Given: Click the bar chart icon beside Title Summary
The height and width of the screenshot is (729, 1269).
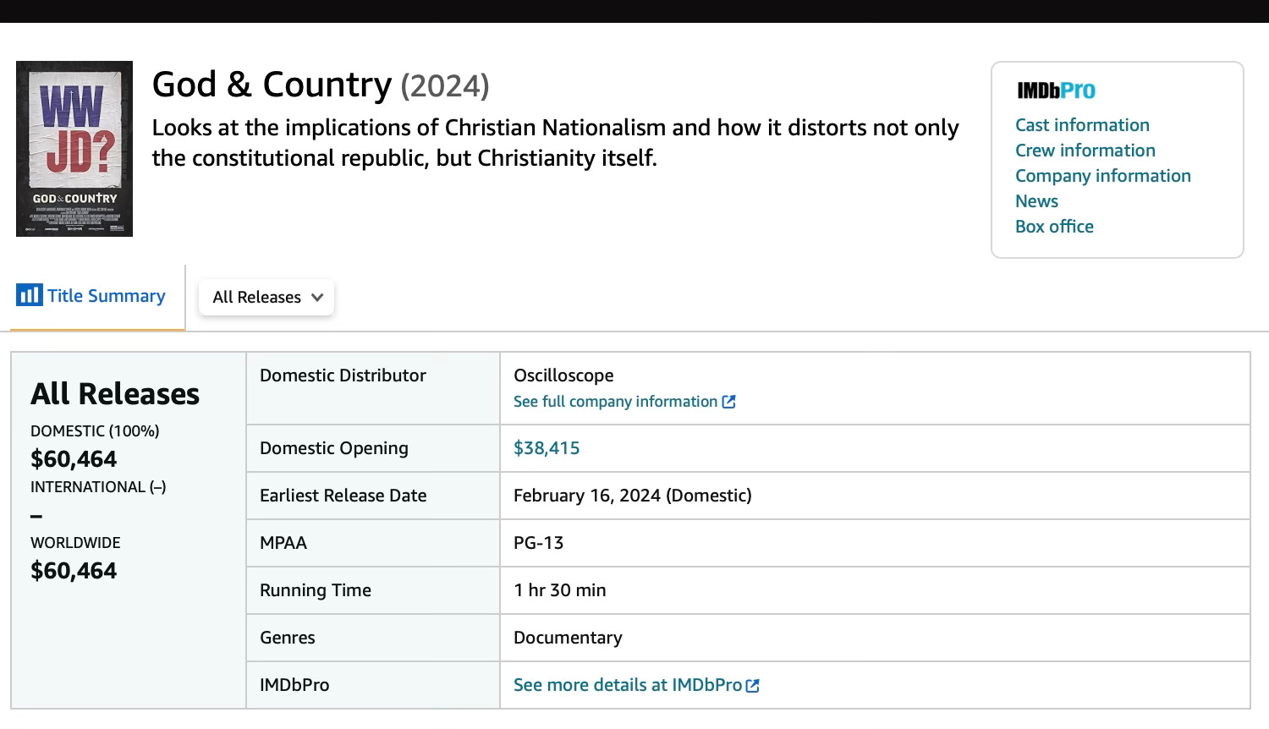Looking at the screenshot, I should click(x=29, y=295).
